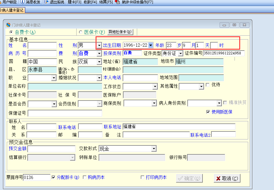Open the 职业 dropdown

tap(54, 78)
